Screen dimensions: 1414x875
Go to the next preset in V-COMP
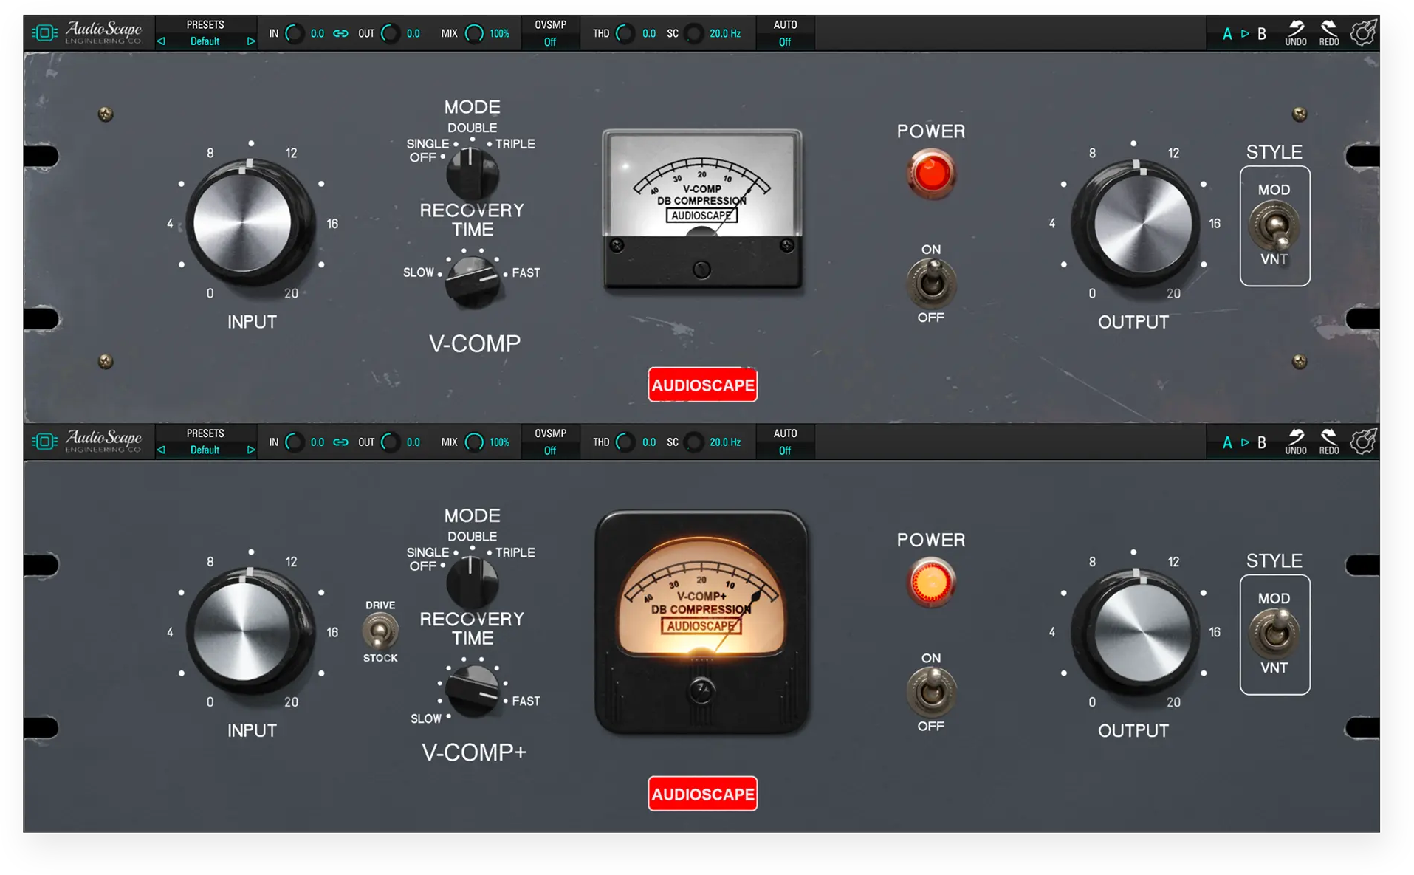click(251, 41)
